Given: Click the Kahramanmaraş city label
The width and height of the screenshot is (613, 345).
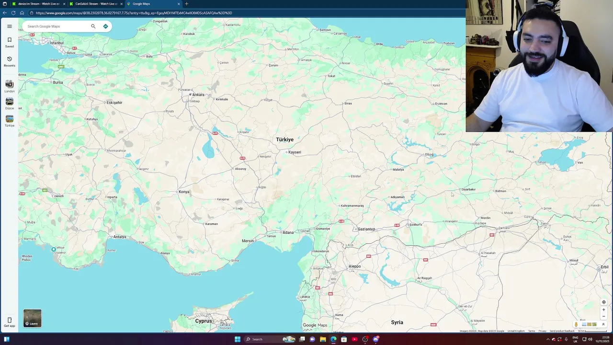Looking at the screenshot, I should 352,206.
